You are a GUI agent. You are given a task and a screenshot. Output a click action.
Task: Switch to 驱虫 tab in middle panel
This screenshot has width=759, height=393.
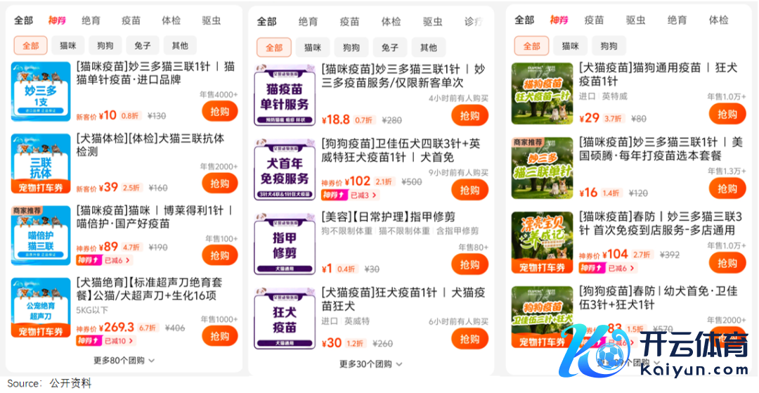433,22
